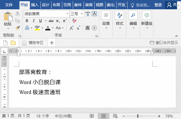This screenshot has width=181, height=119.
Task: Toggle italic formatting
Action: coord(34,21)
